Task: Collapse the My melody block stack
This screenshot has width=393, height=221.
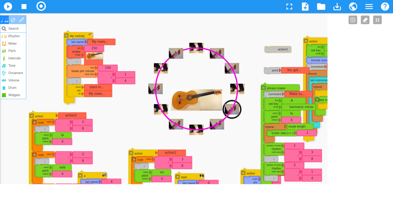Action: (66, 36)
